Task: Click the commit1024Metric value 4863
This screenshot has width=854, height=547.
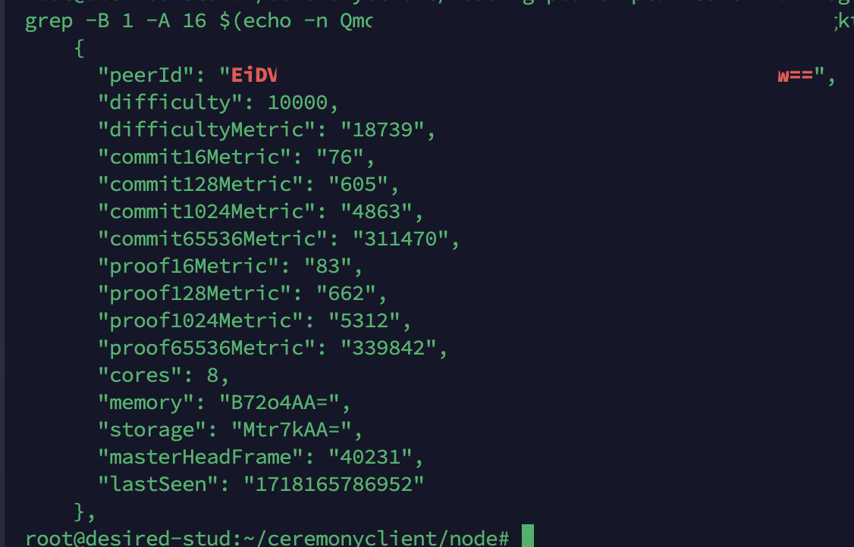Action: [376, 211]
